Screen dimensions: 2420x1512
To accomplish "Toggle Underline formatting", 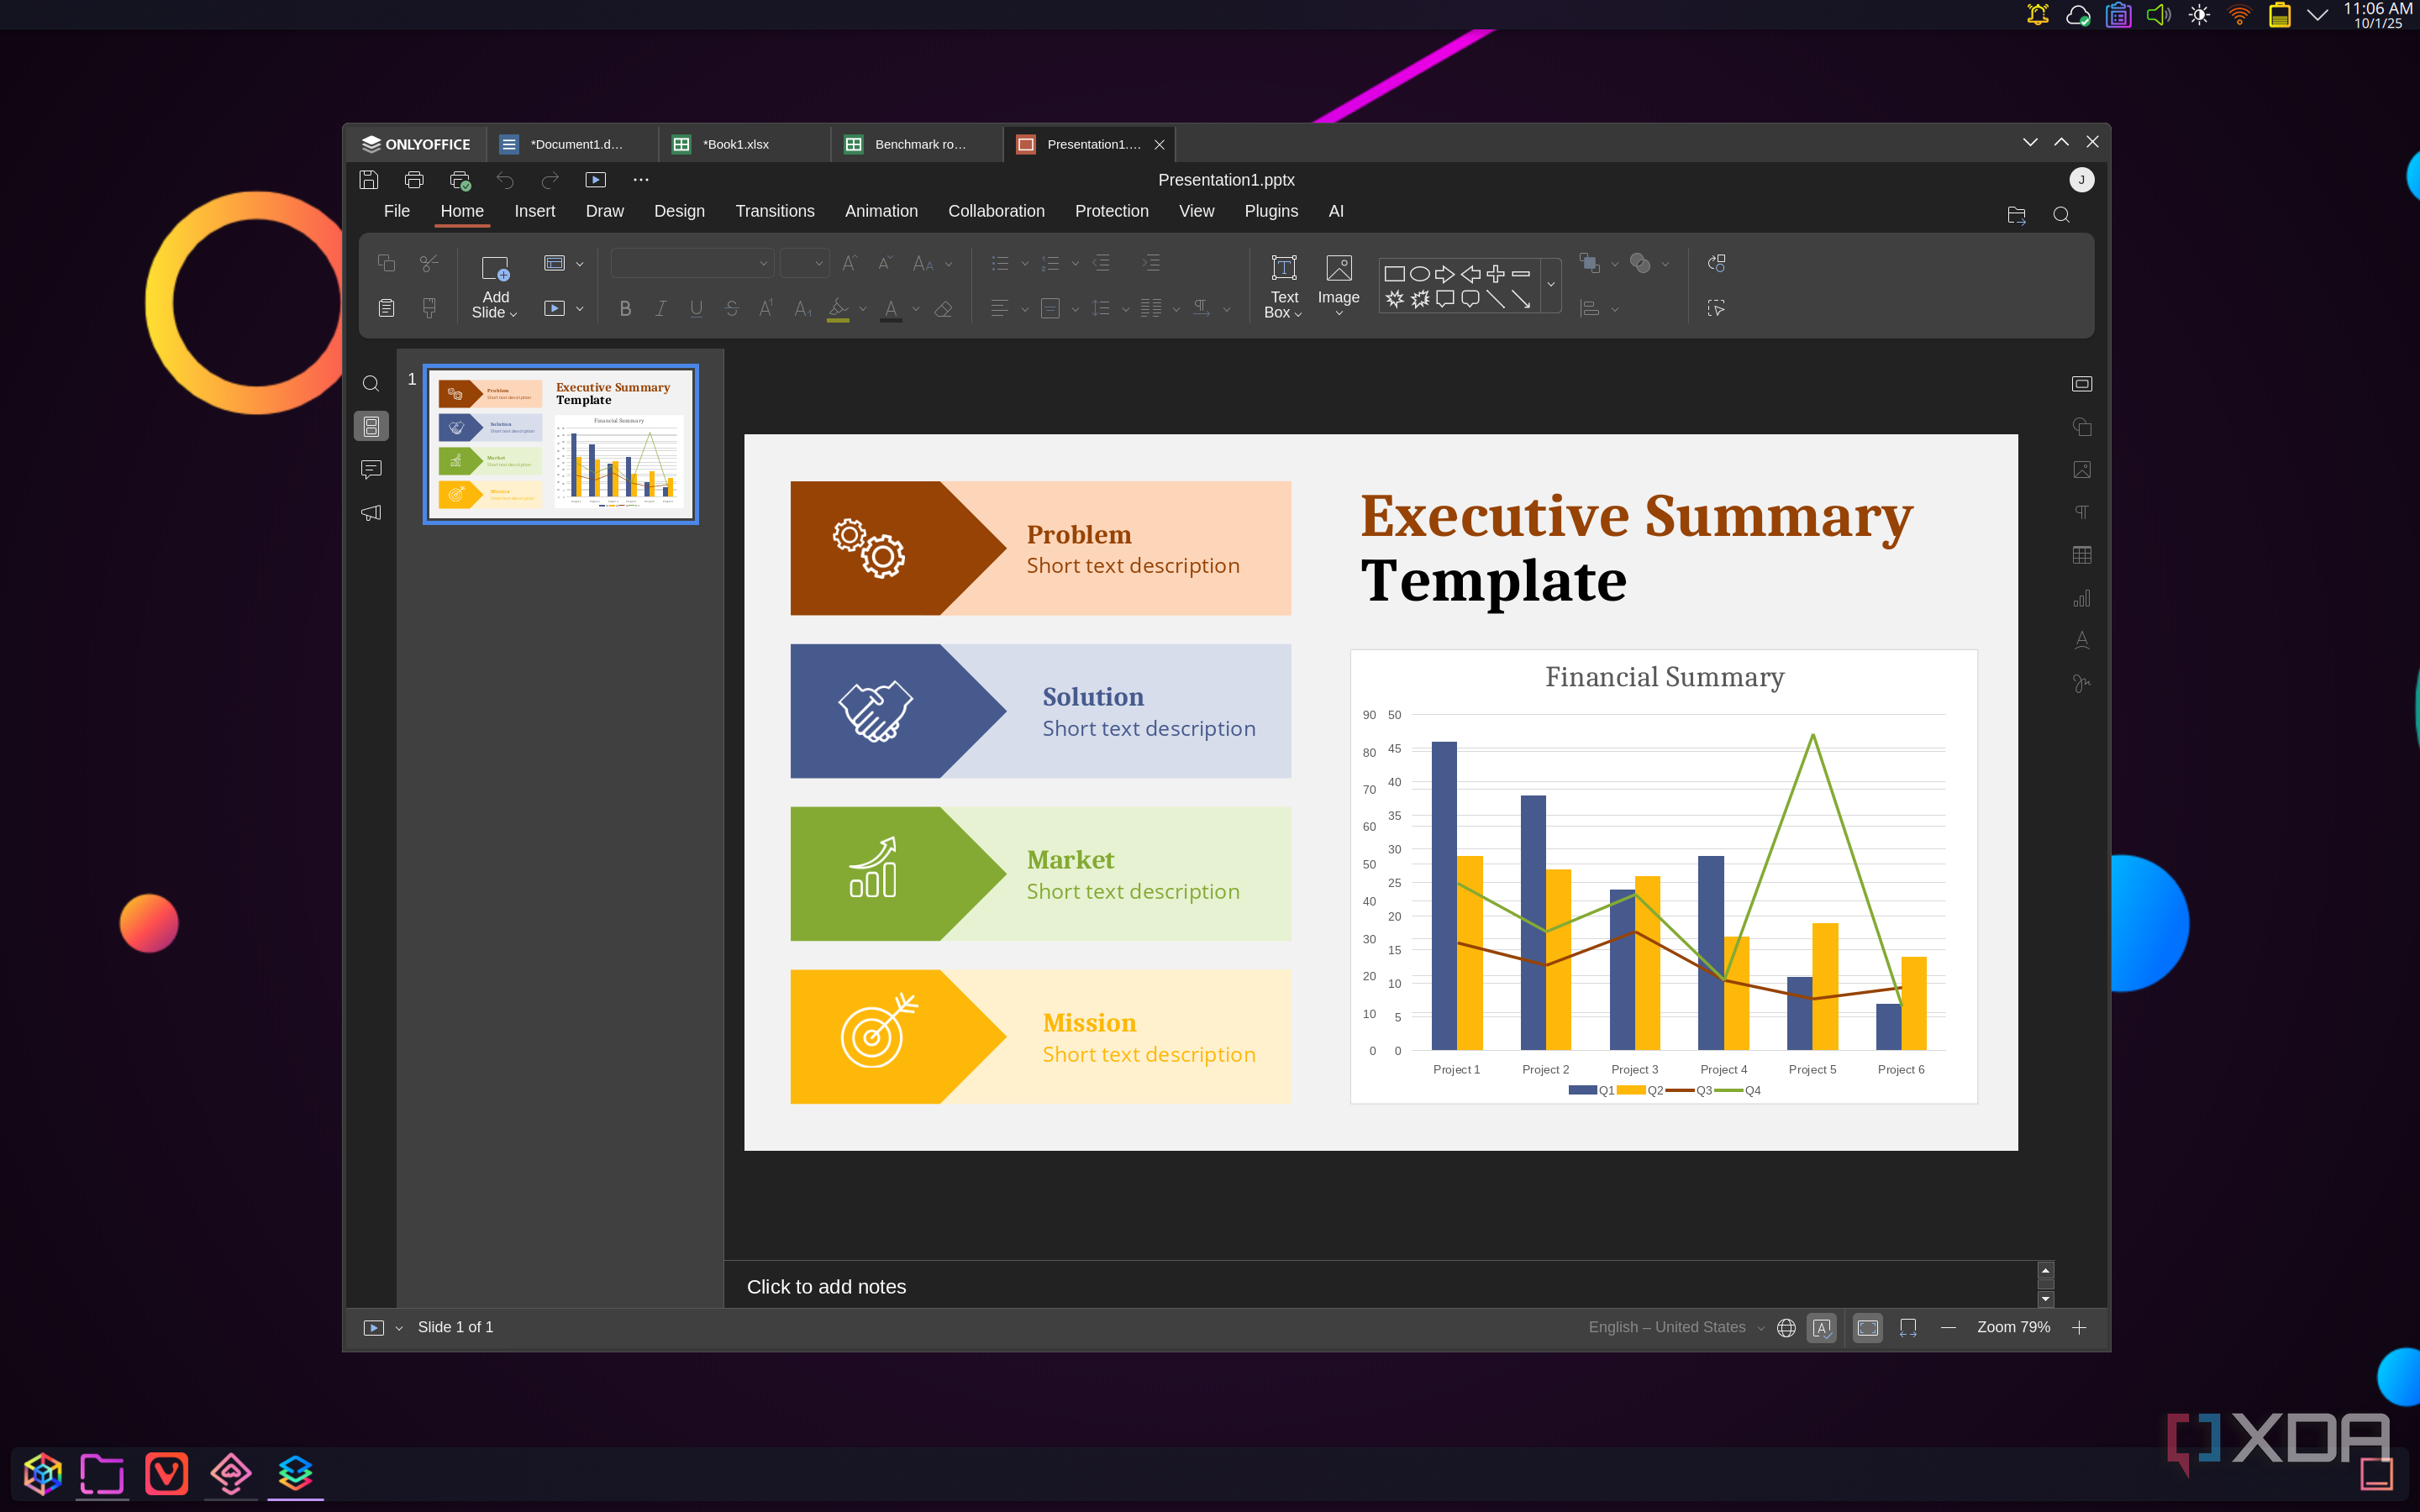I will click(x=696, y=309).
